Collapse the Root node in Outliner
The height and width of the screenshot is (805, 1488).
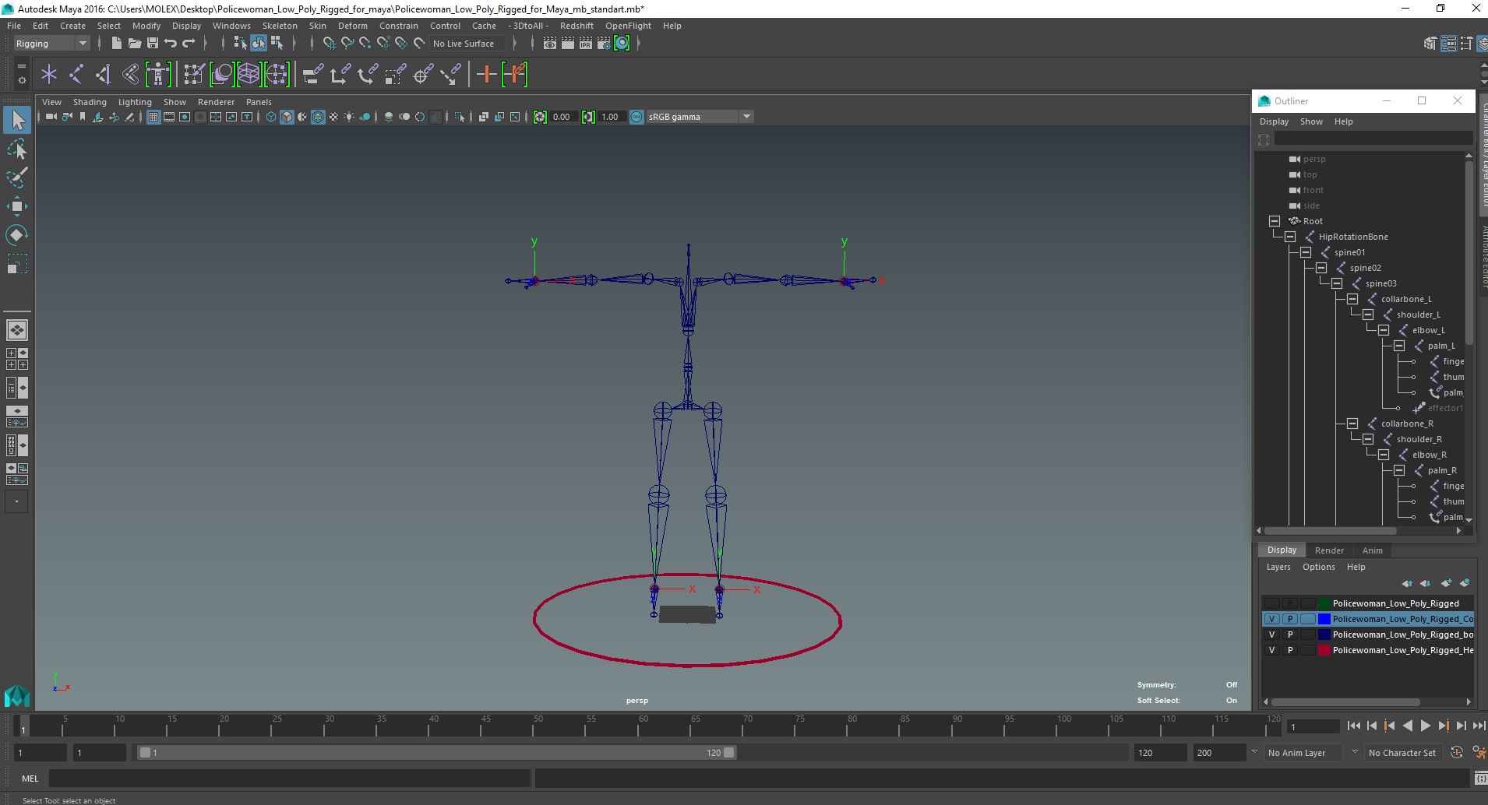(x=1275, y=221)
